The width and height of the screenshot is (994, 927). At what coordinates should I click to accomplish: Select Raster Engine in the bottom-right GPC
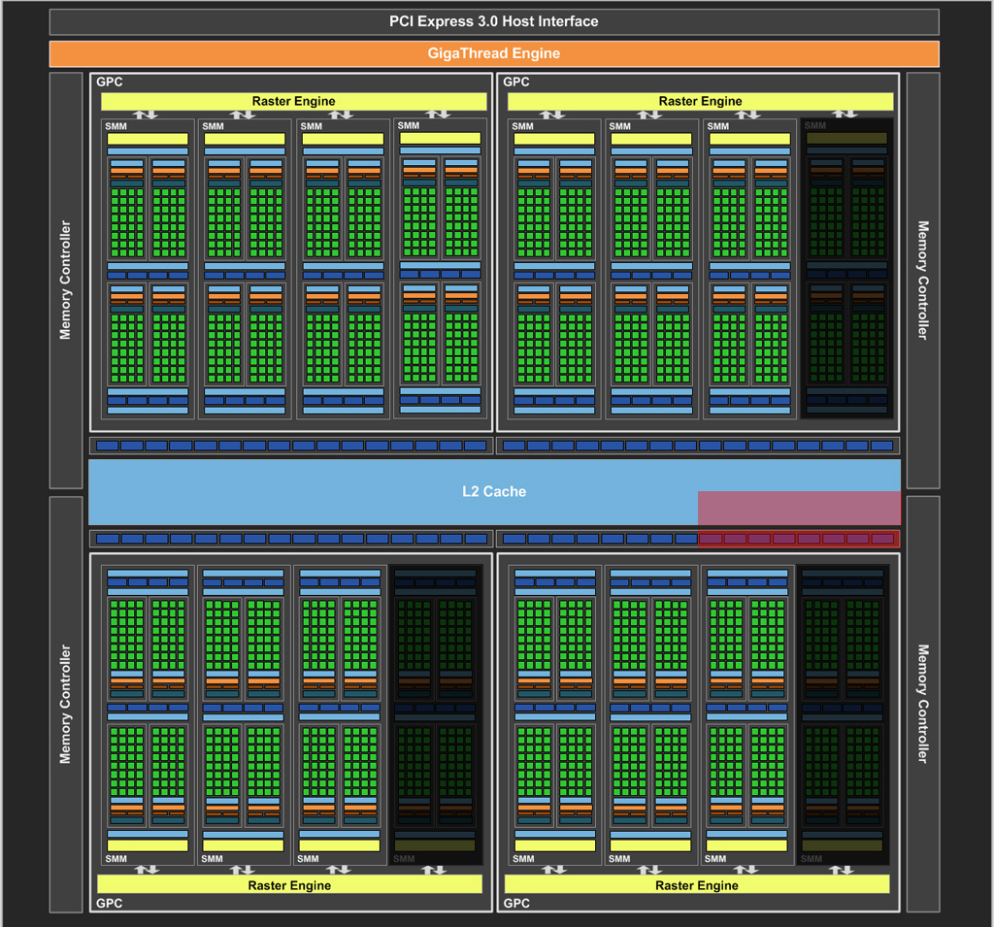[x=696, y=884]
